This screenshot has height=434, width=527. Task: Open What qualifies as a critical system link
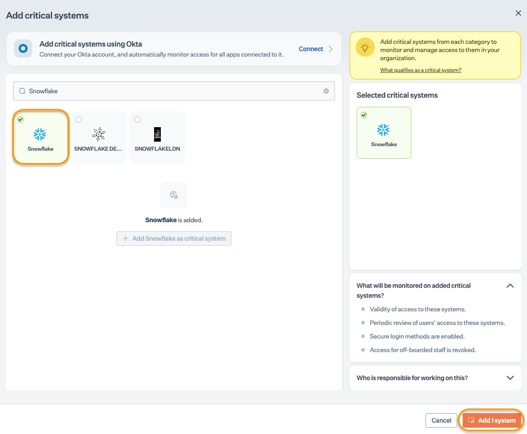tap(421, 70)
